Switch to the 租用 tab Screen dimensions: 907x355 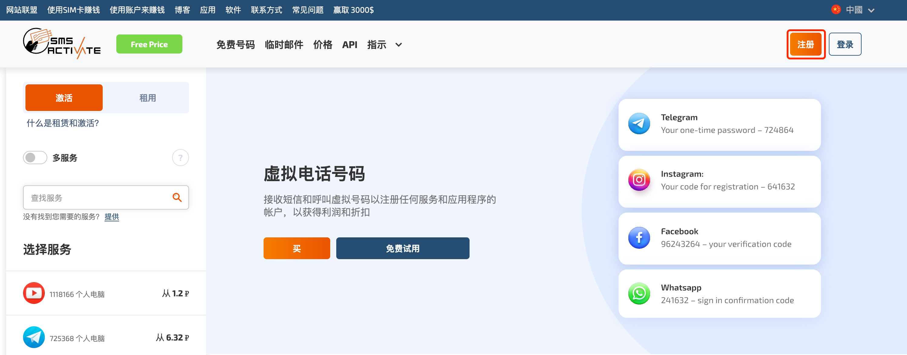click(148, 98)
